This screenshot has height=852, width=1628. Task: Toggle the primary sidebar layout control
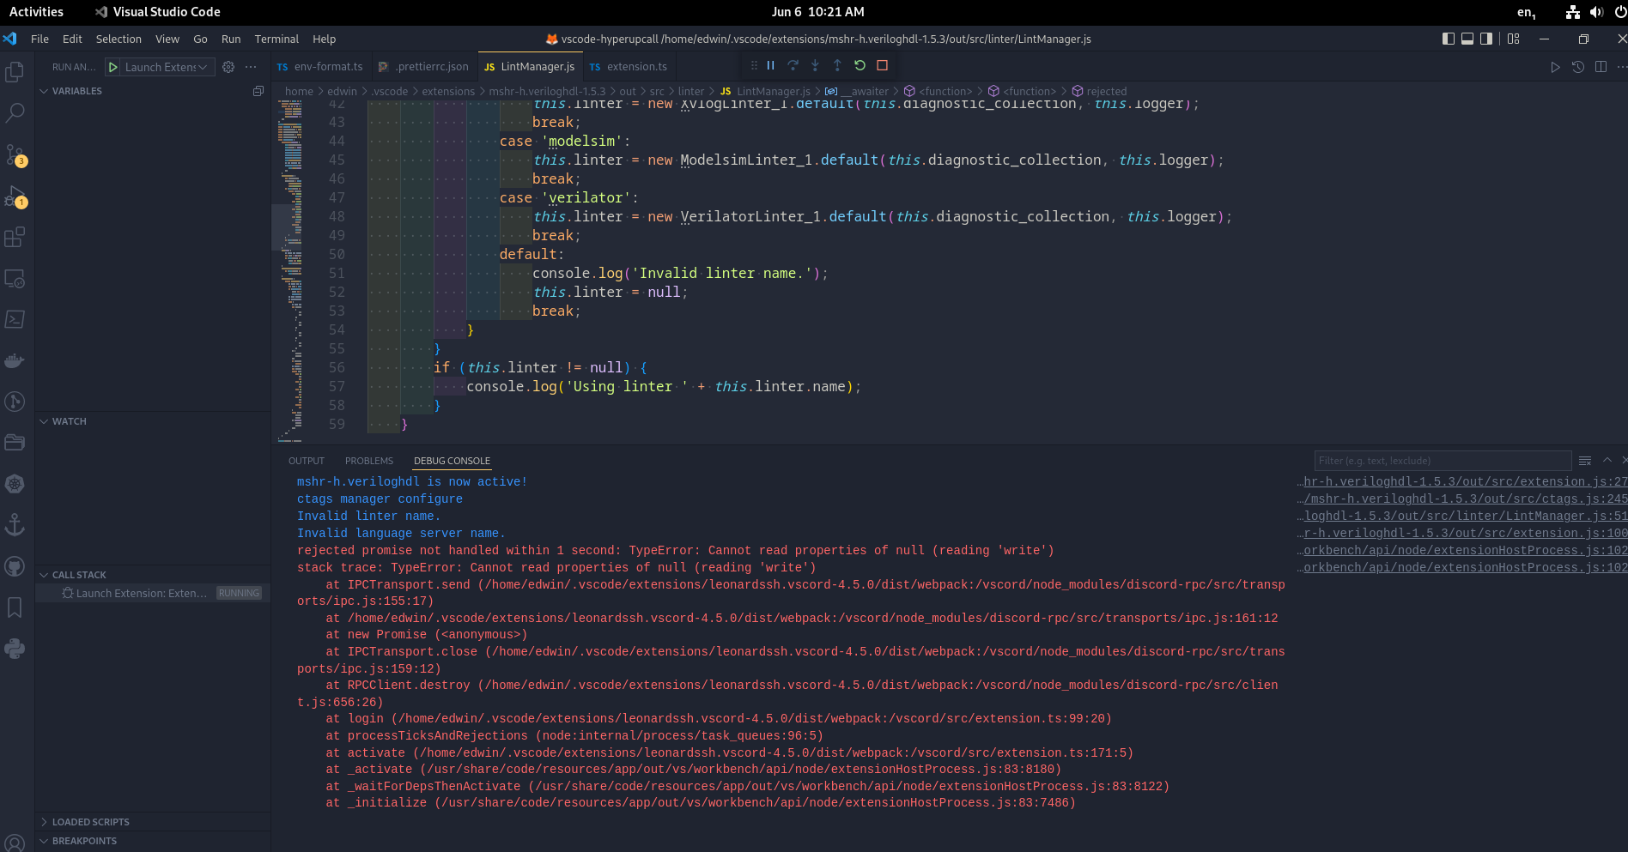[1449, 39]
